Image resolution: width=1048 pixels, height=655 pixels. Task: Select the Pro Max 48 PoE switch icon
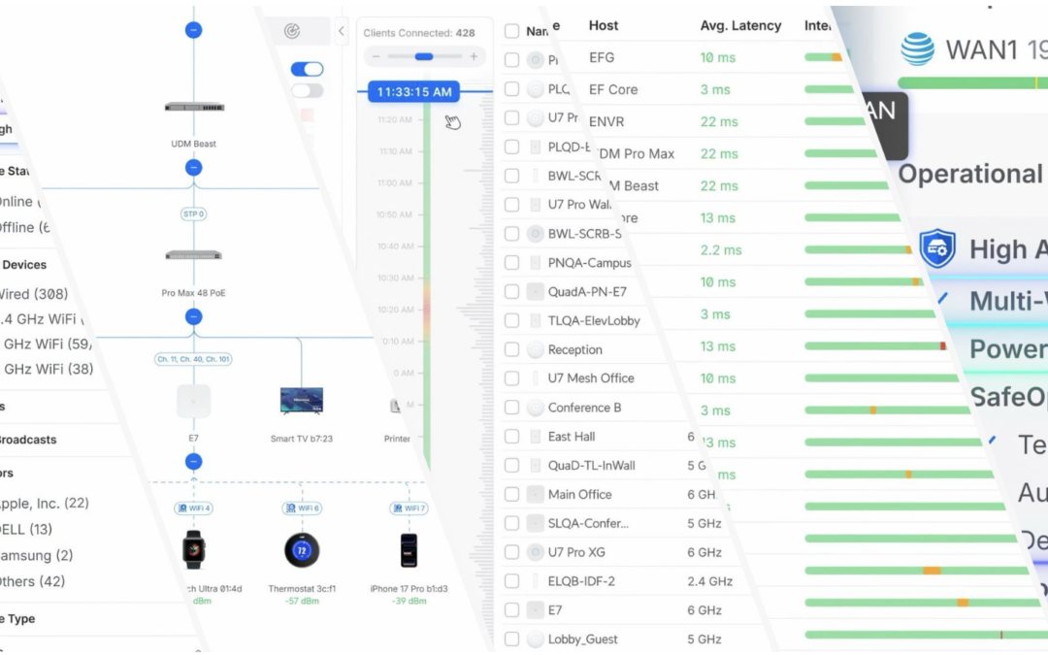pyautogui.click(x=194, y=255)
